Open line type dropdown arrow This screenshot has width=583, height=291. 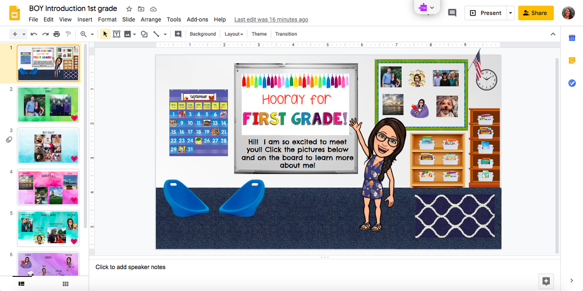(x=165, y=34)
